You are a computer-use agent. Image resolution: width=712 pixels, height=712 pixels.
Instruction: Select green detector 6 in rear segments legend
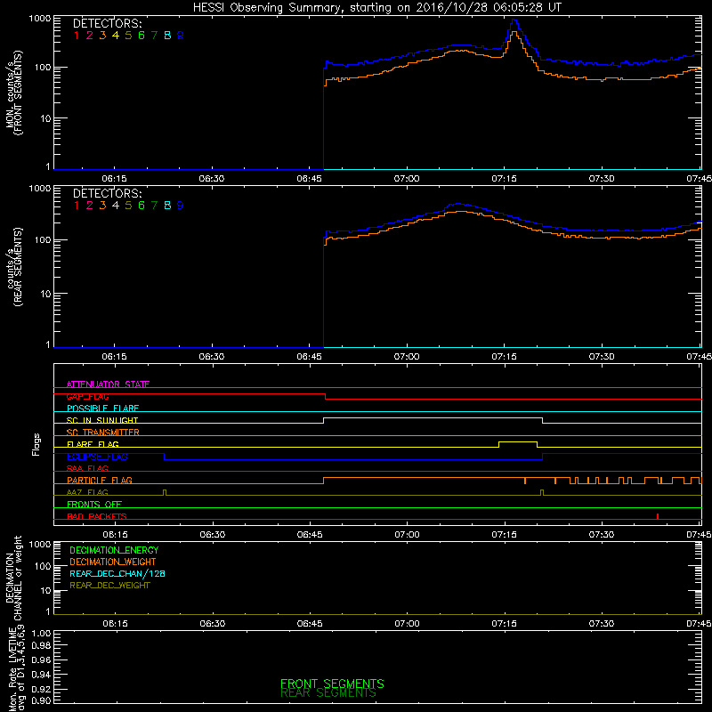[142, 206]
